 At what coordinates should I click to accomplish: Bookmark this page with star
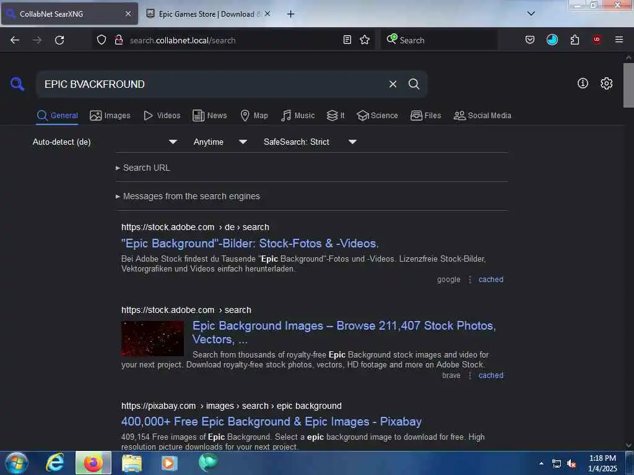365,40
